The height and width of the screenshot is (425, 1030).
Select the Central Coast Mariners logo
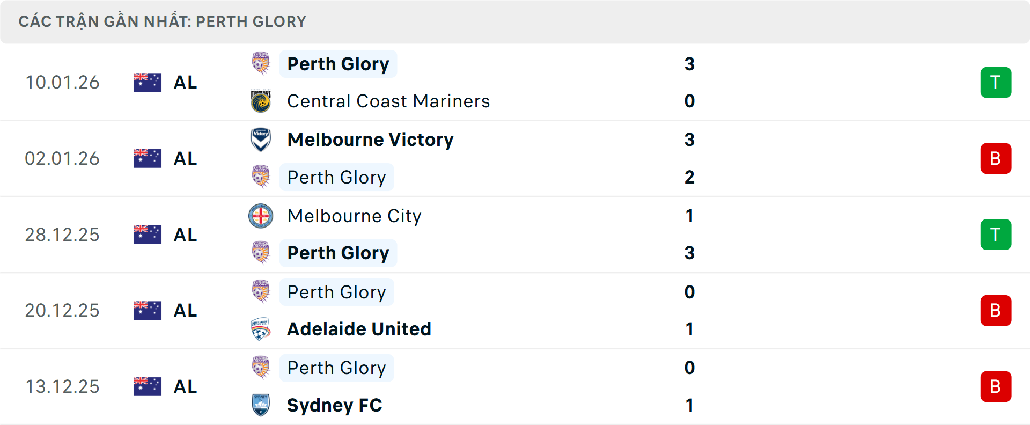pos(261,101)
